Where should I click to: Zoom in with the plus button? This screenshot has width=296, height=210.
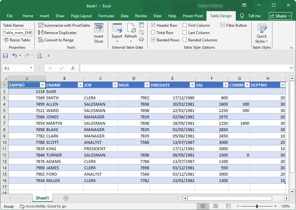[x=275, y=206]
